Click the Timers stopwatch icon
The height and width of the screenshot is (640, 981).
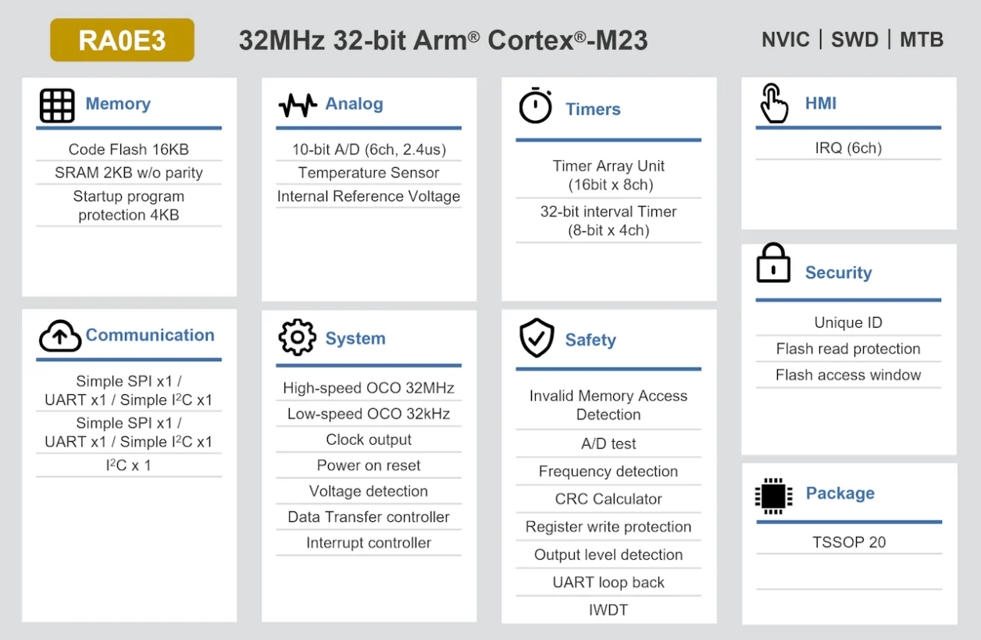click(536, 106)
